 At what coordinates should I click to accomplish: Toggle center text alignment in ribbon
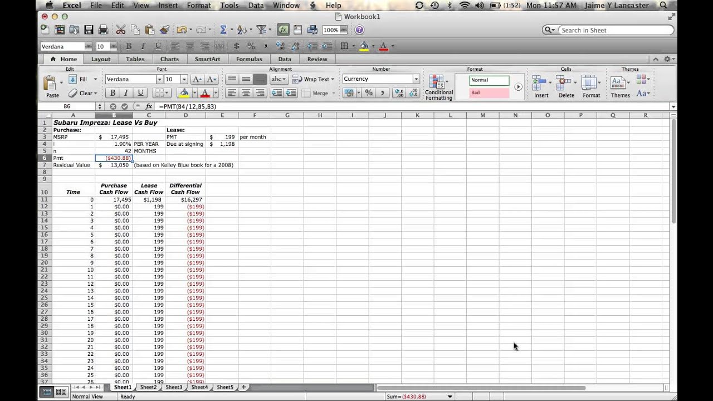246,93
